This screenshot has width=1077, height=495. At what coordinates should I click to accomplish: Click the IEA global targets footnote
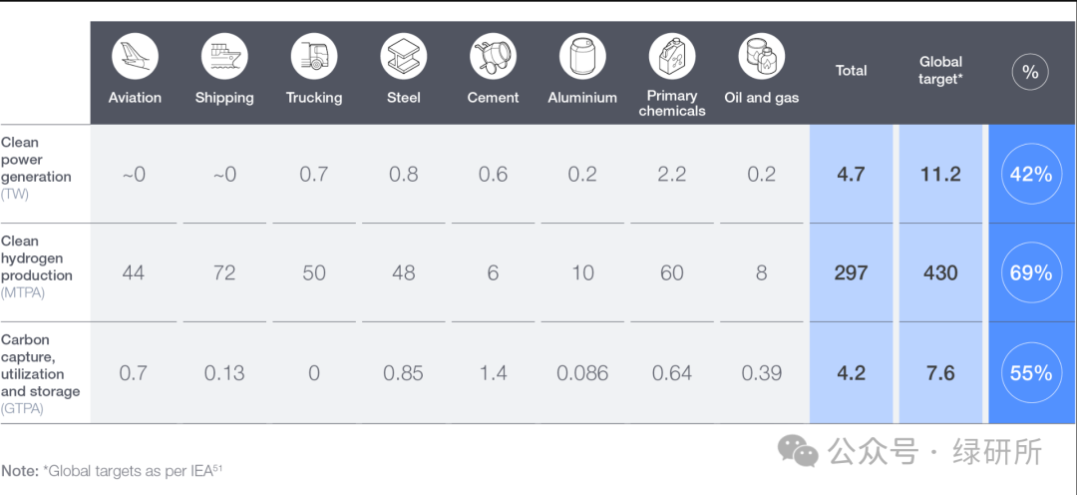click(x=111, y=470)
